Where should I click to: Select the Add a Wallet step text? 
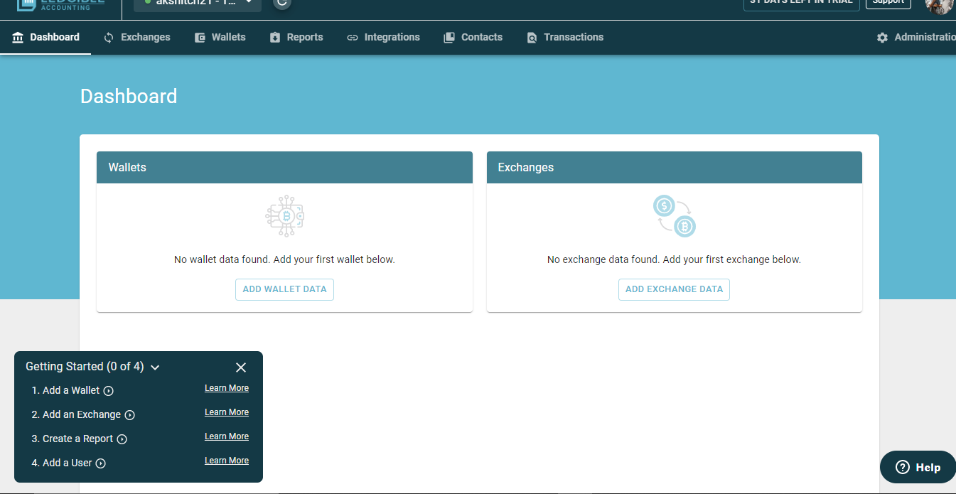[71, 390]
